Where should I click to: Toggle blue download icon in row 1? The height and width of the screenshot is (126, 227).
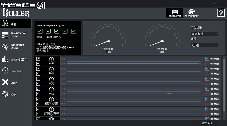pyautogui.click(x=207, y=59)
